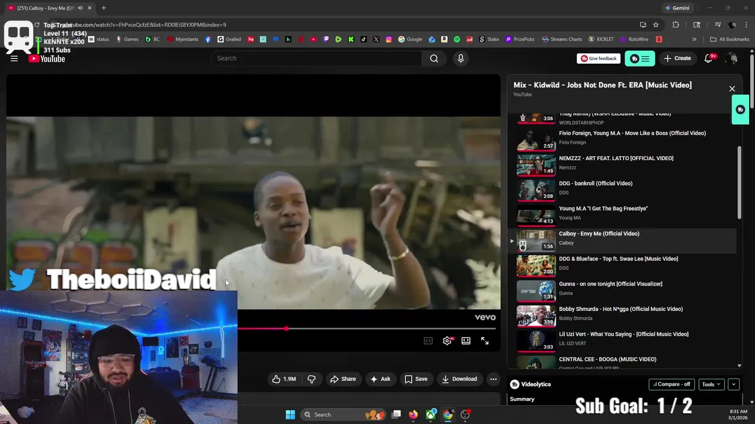Open the PrizePicks bookmark
Image resolution: width=755 pixels, height=424 pixels.
(519, 39)
